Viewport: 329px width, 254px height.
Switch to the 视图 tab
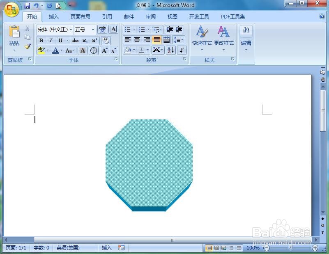(173, 16)
